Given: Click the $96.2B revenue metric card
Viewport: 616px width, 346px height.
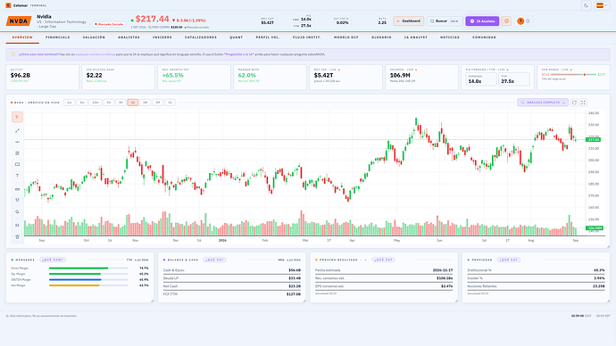Looking at the screenshot, I should click(x=43, y=78).
